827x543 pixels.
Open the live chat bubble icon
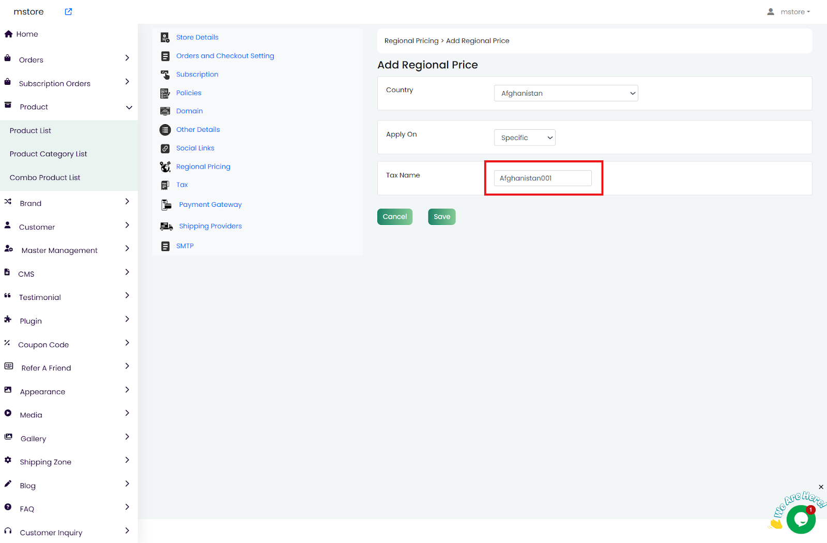(x=801, y=519)
